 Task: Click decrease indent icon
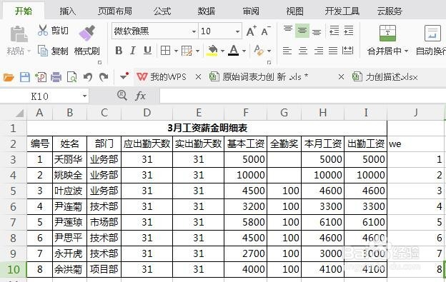(x=334, y=31)
